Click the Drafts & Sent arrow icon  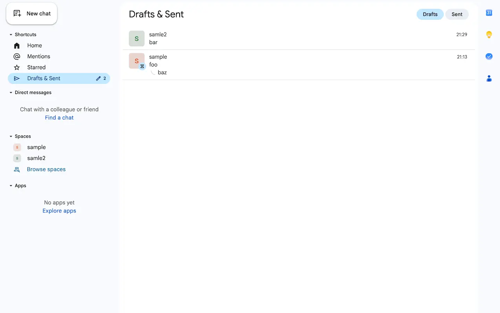coord(17,78)
